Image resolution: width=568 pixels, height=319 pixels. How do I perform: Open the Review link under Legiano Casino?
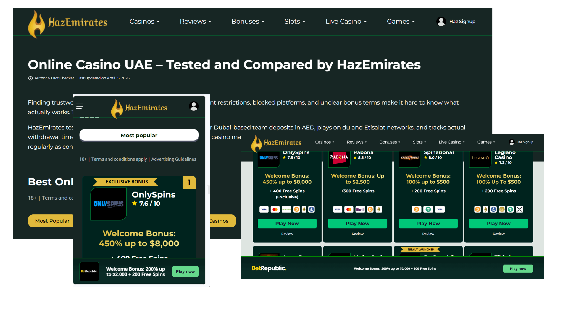[499, 234]
